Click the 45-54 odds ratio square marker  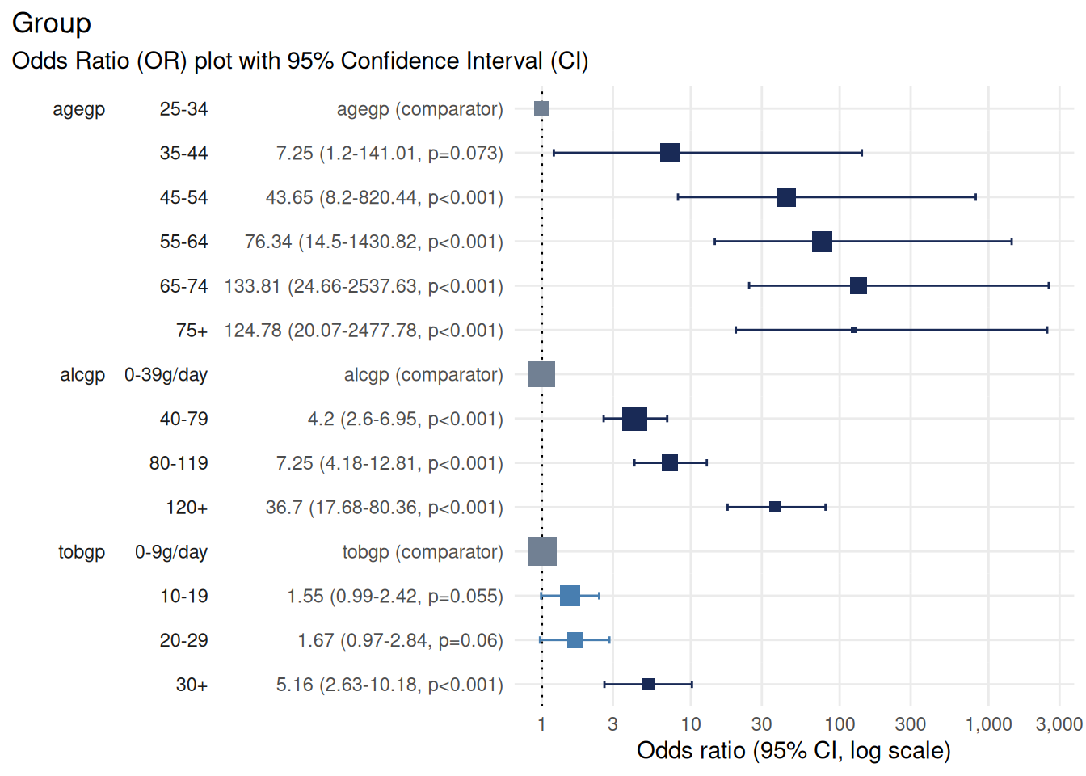(x=786, y=197)
